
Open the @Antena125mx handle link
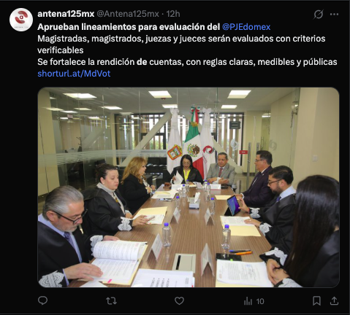128,14
